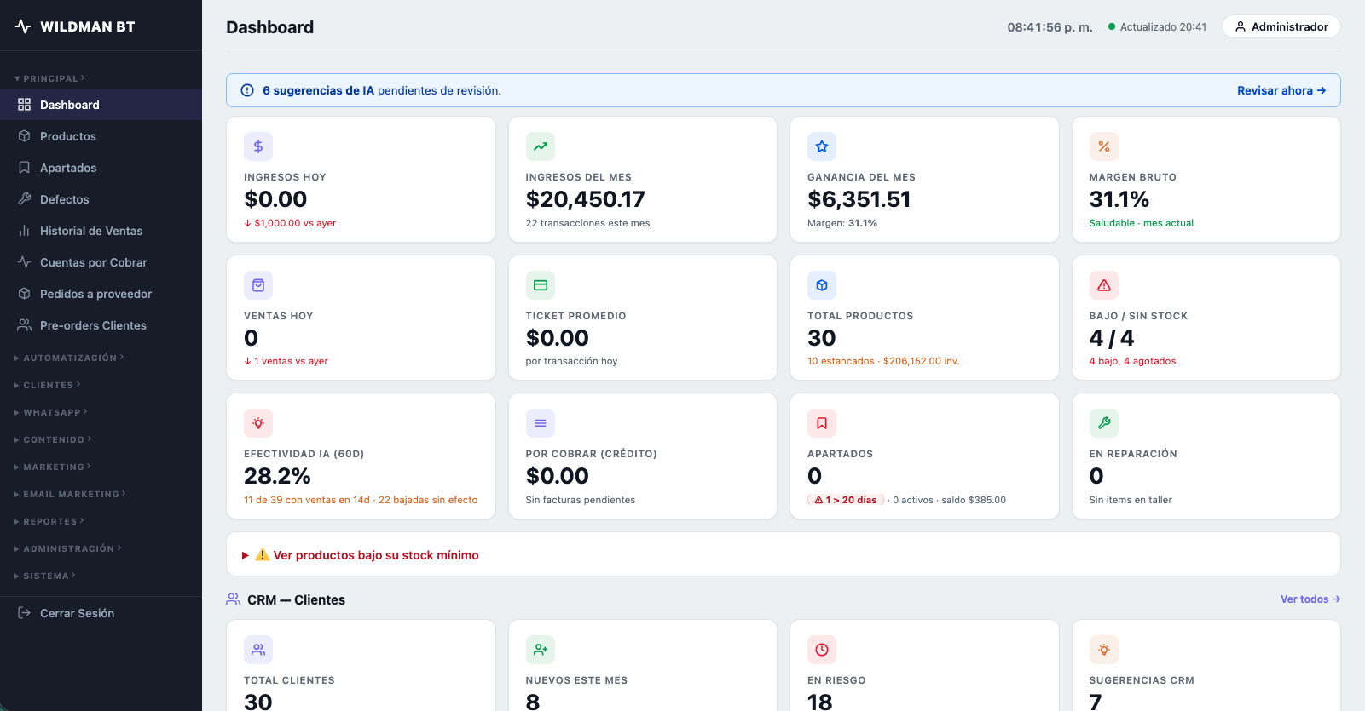
Task: Open Historial de Ventas page
Action: click(x=101, y=231)
